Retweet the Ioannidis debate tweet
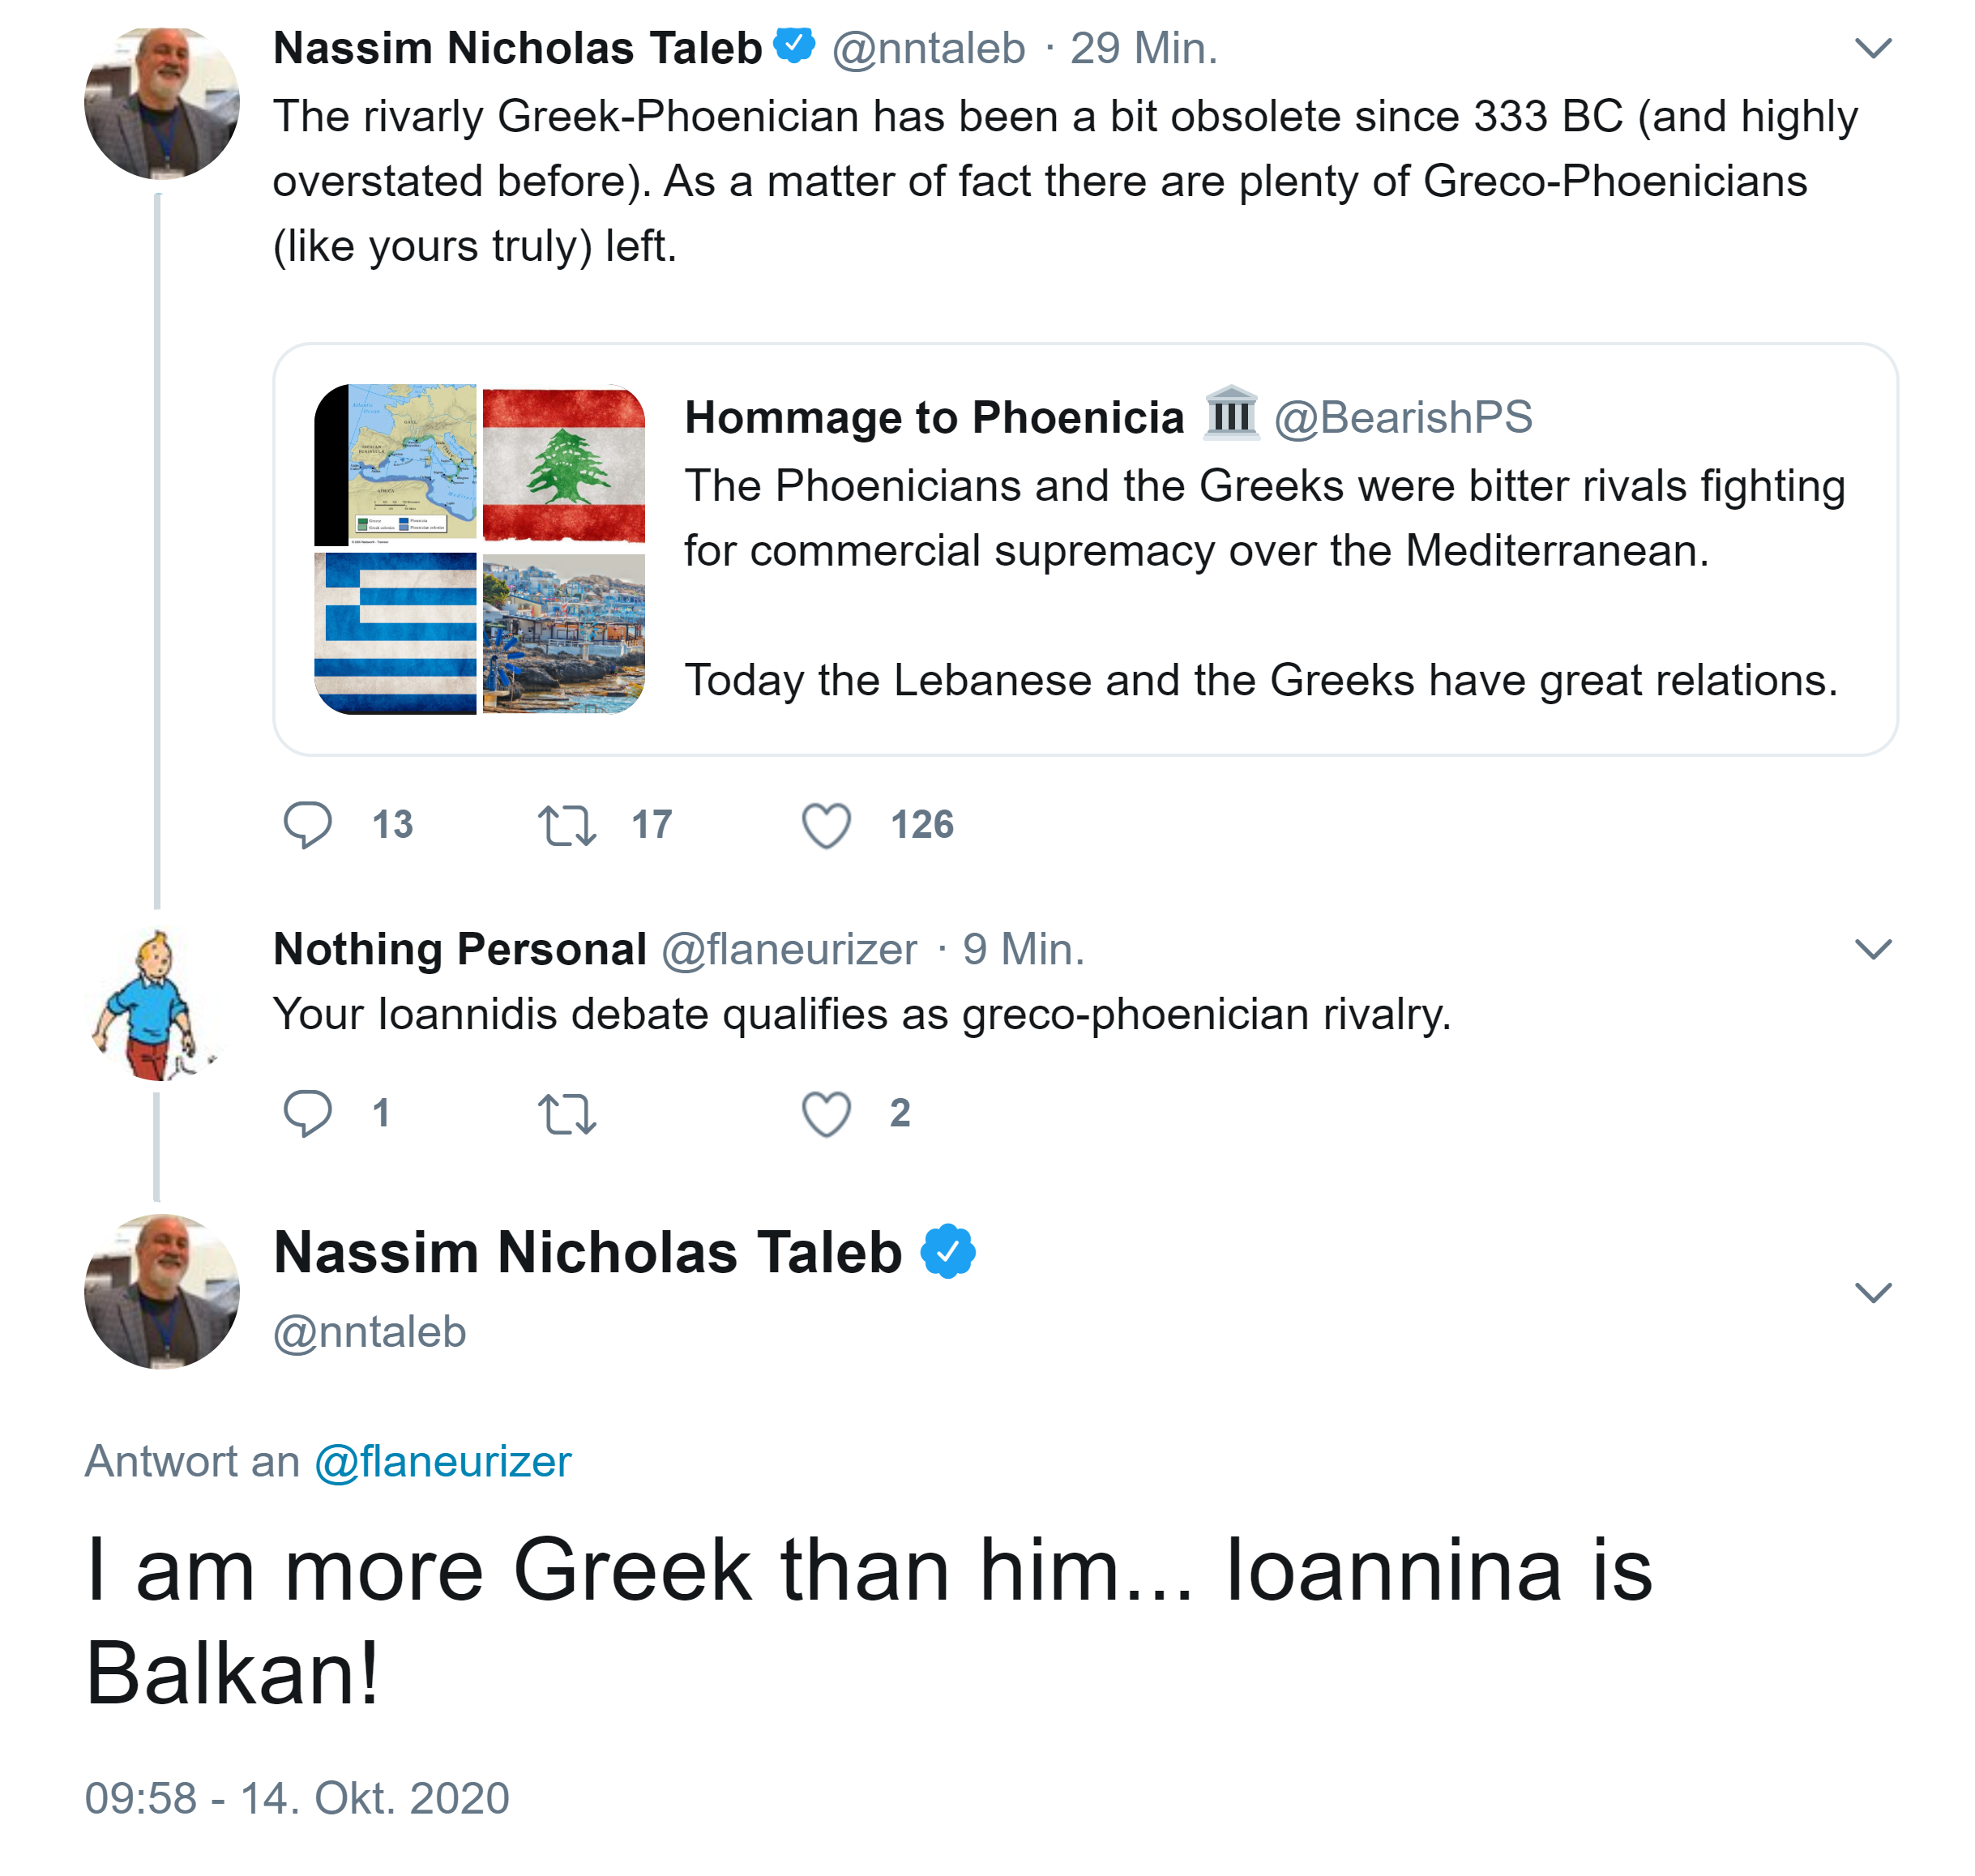The image size is (1975, 1876). point(567,1113)
